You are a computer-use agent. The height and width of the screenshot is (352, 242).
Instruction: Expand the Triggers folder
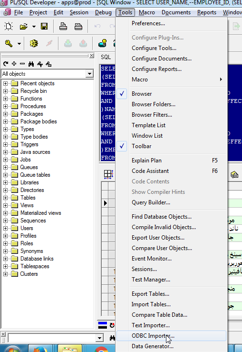click(5, 145)
